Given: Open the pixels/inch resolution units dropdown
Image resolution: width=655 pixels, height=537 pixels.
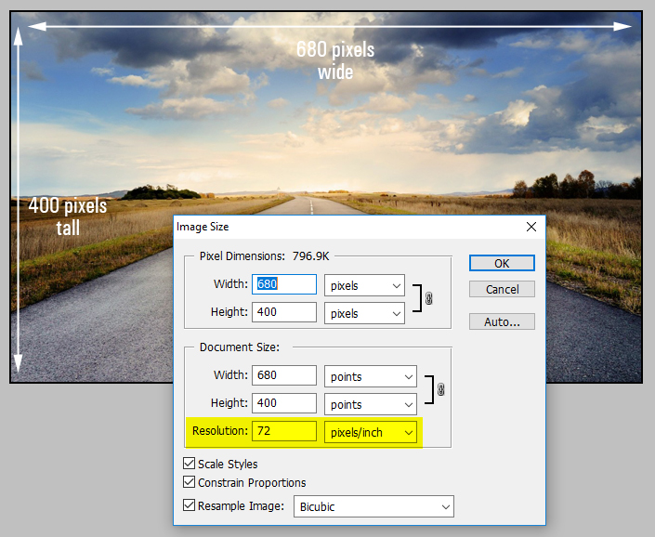Looking at the screenshot, I should (371, 432).
